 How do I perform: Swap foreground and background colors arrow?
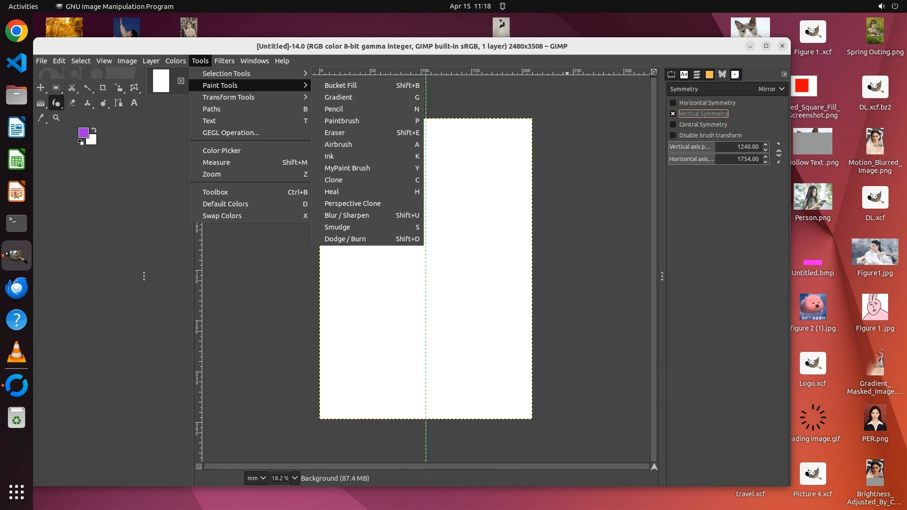94,129
